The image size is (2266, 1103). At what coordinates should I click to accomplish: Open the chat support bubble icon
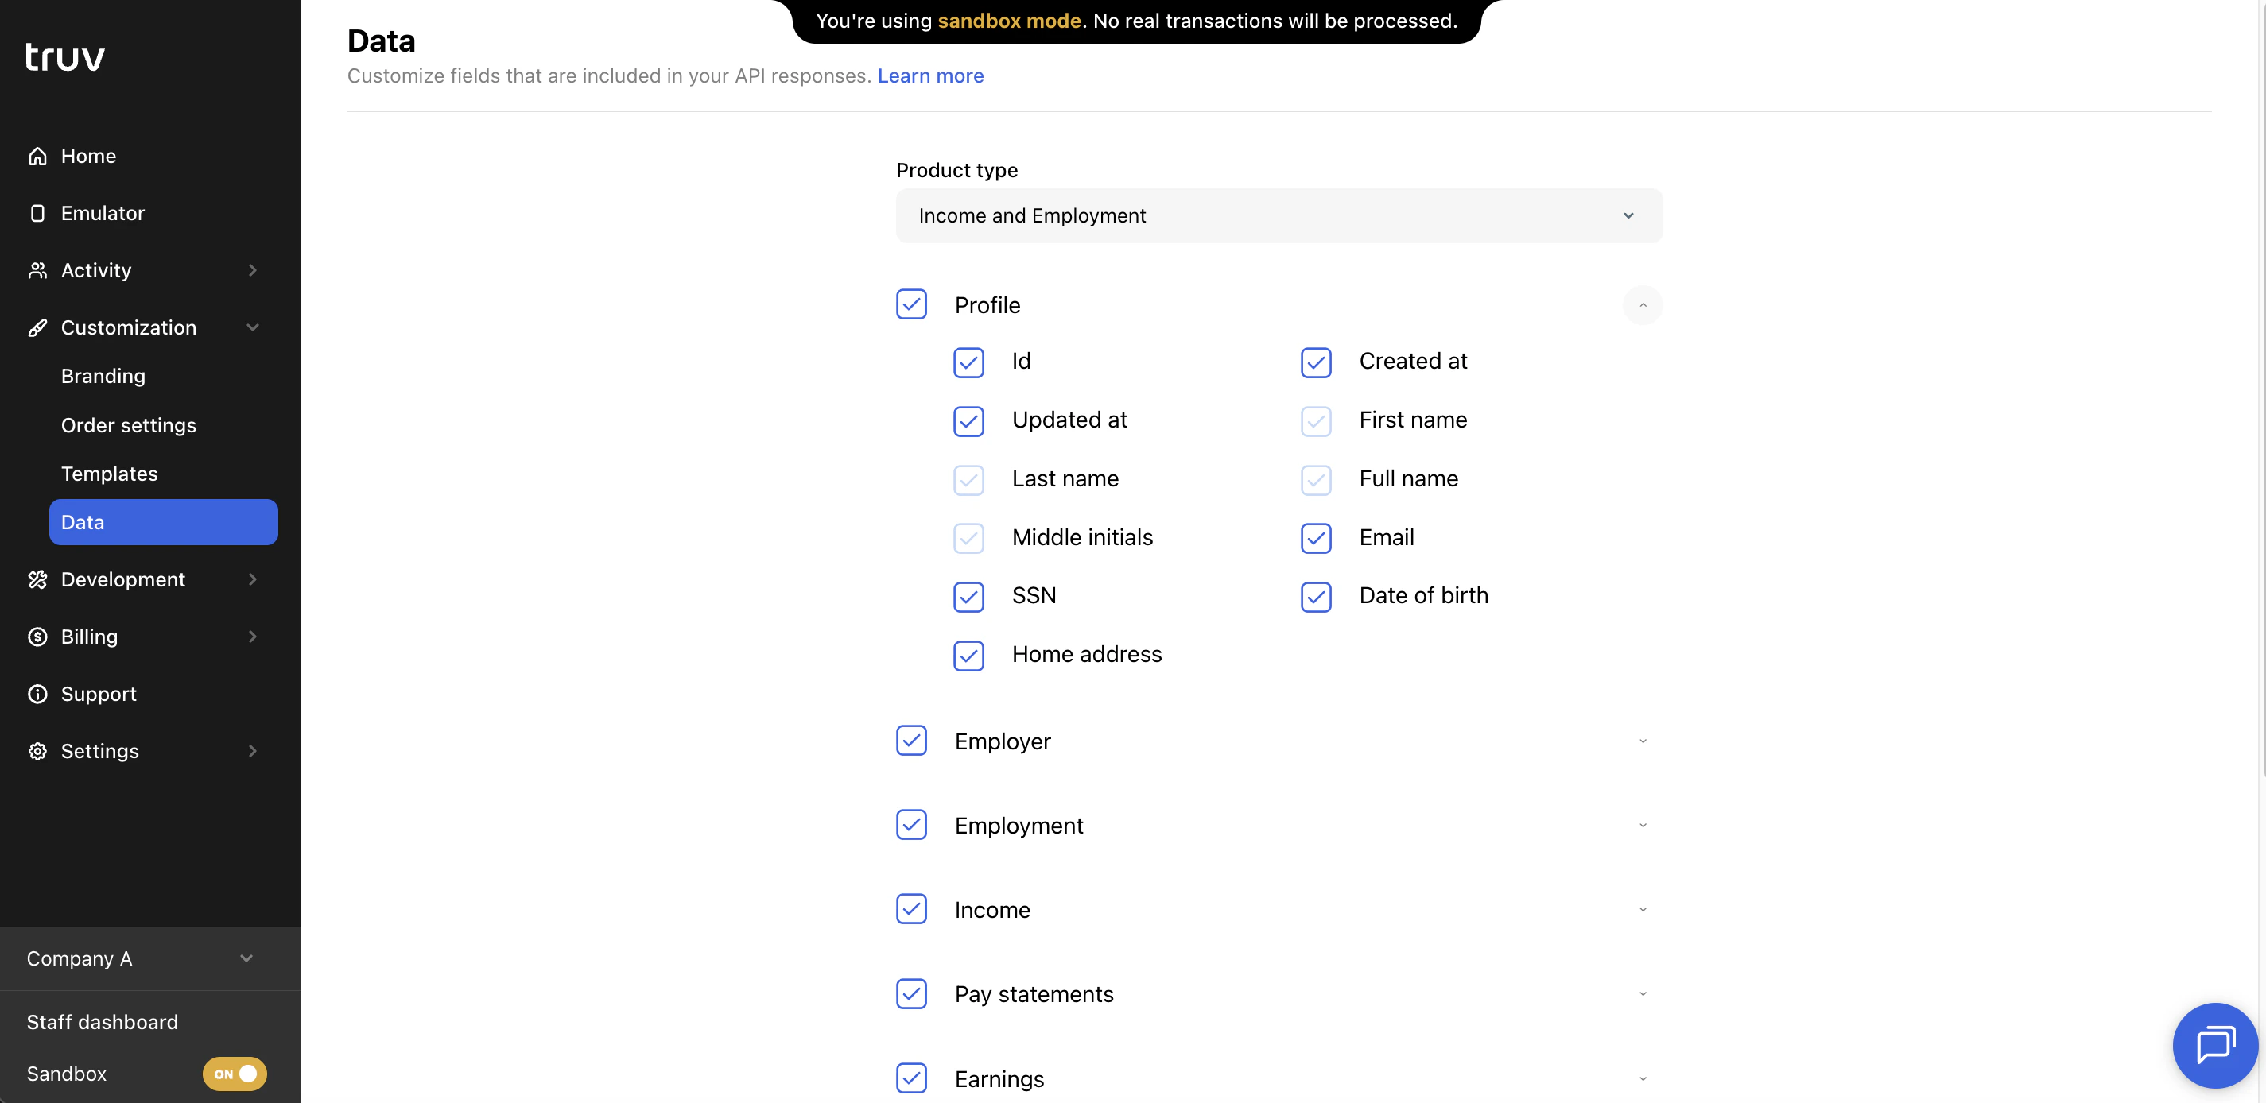coord(2214,1045)
